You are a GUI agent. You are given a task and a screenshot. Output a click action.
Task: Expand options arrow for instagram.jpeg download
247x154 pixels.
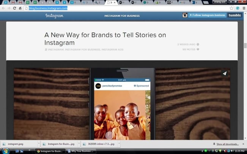38,144
